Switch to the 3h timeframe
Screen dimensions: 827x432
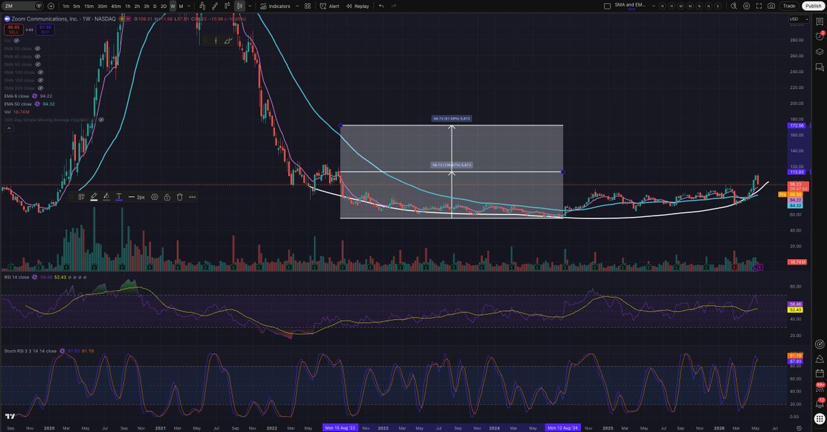tap(146, 6)
